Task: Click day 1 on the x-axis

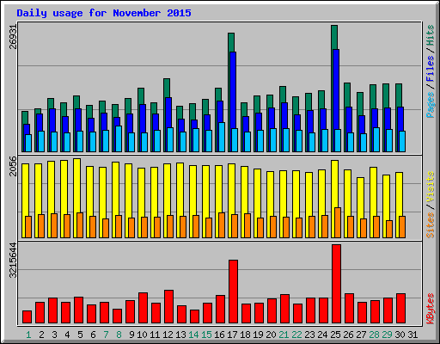Action: (28, 335)
